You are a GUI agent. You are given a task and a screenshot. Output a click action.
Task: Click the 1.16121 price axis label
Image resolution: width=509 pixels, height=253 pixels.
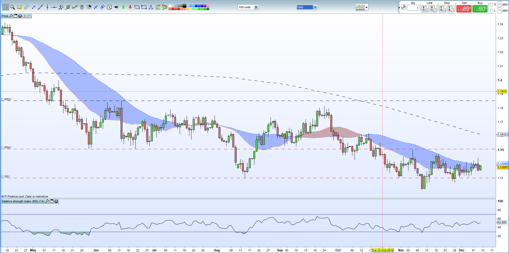[x=503, y=135]
